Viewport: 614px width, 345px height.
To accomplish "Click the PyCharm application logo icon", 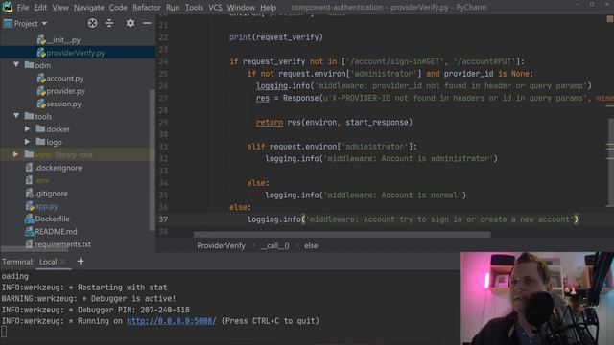I will [x=7, y=7].
